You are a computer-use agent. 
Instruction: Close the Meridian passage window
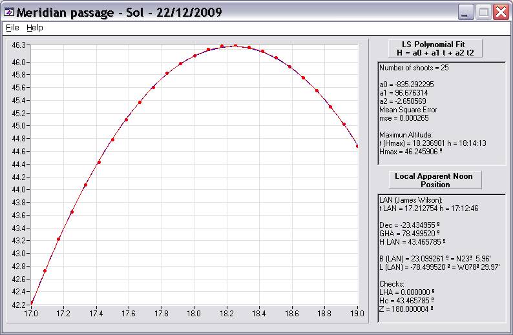coord(501,12)
